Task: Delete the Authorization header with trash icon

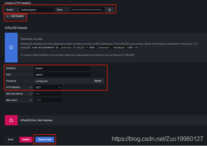Action: (x=109, y=10)
